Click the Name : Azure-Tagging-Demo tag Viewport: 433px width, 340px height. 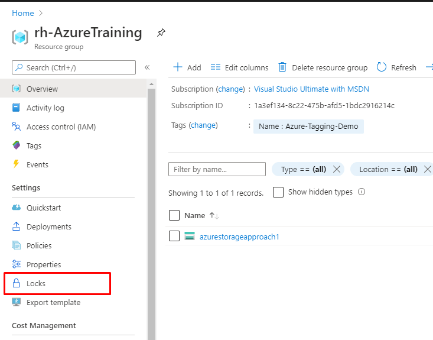tap(308, 127)
